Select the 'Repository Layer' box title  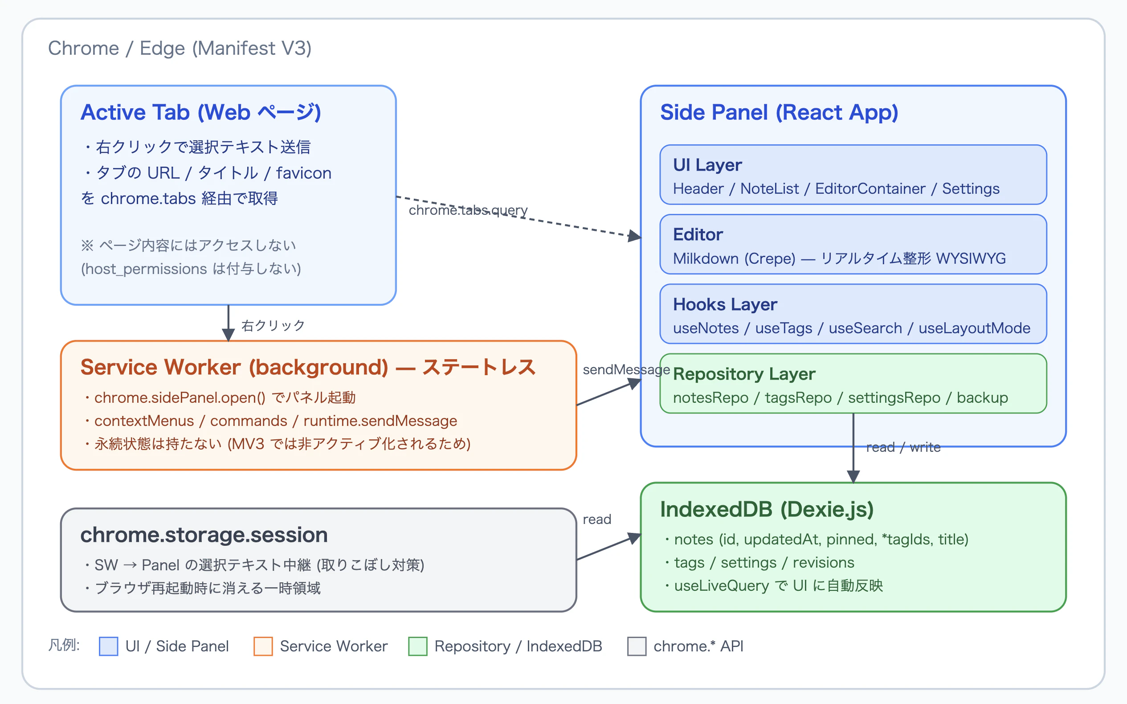(744, 374)
